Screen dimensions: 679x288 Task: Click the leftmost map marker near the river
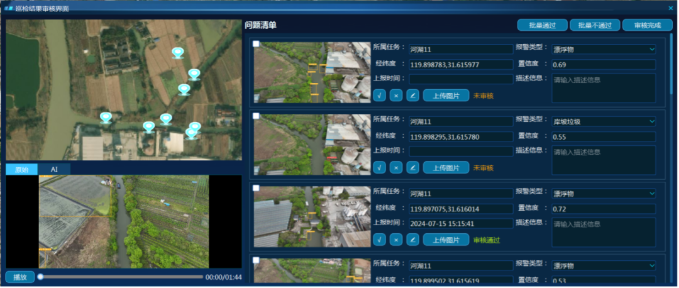click(x=106, y=118)
